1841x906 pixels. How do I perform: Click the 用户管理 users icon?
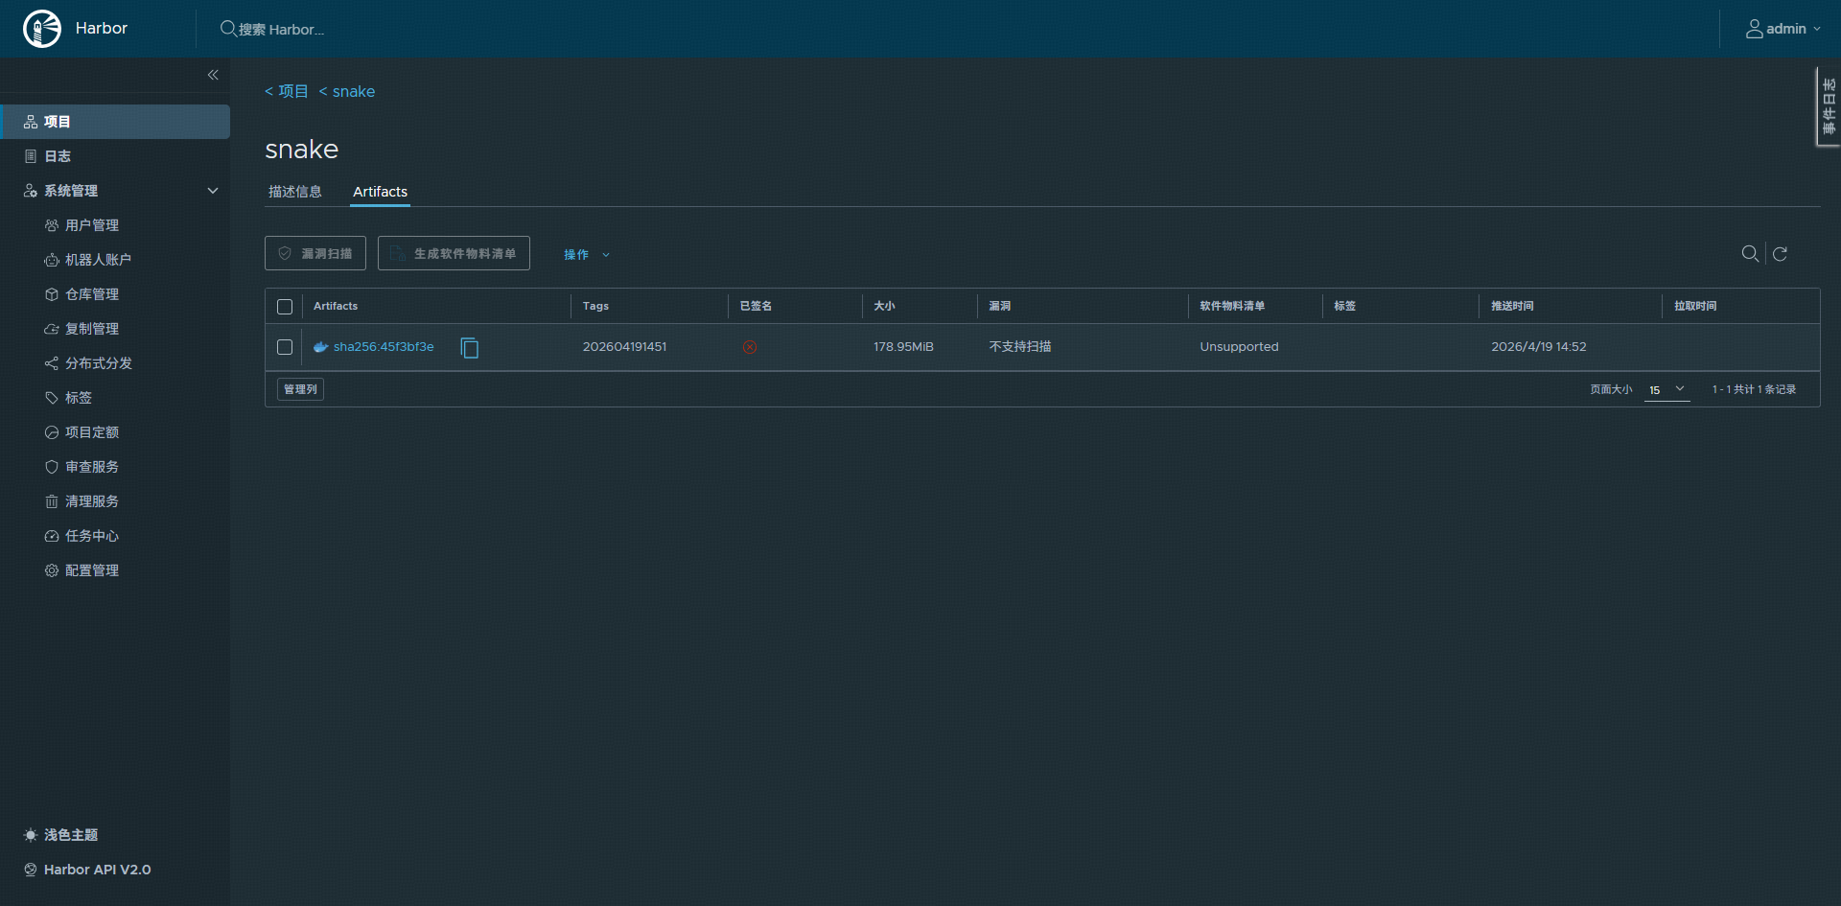[x=52, y=225]
